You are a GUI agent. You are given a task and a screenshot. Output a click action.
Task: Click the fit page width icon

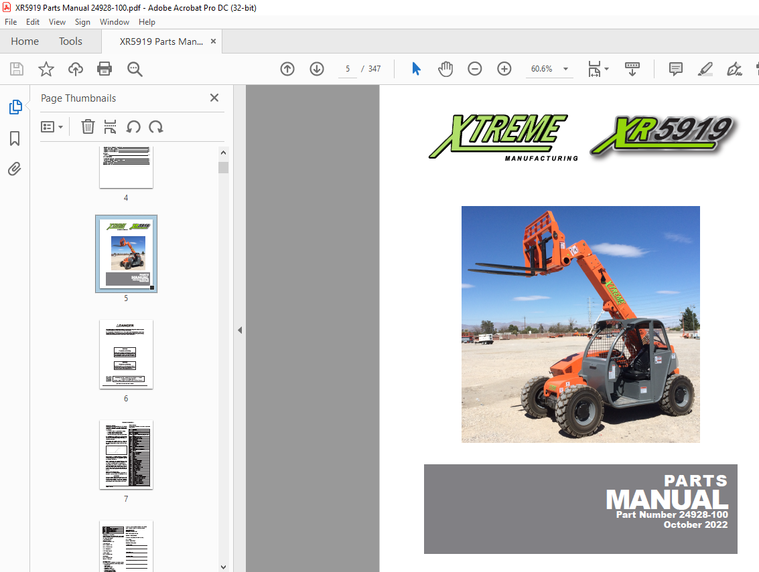pos(594,69)
